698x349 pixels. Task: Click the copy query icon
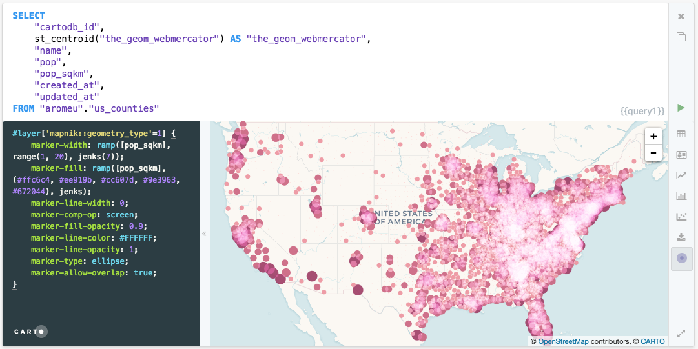click(681, 37)
